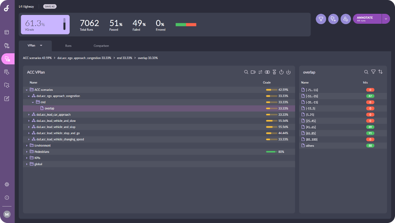The height and width of the screenshot is (223, 395).
Task: Sort the overlap panel items
Action: [380, 72]
